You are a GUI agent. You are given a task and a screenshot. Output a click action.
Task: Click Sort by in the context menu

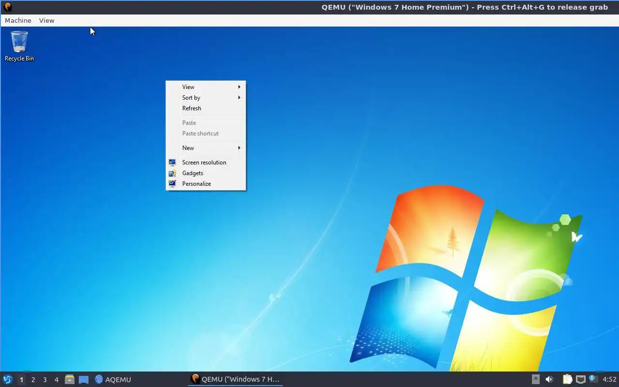tap(206, 98)
